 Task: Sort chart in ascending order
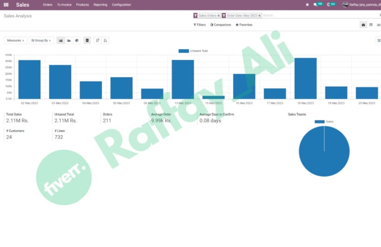click(105, 40)
